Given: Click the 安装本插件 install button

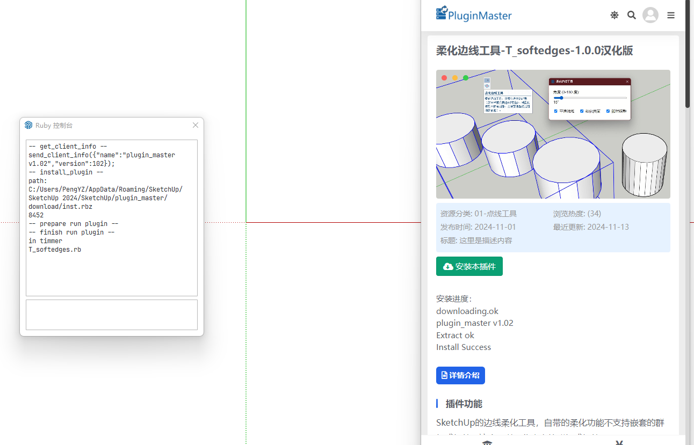Looking at the screenshot, I should pyautogui.click(x=469, y=266).
